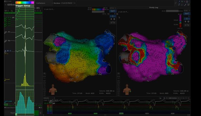Click the vertical voltage color scale bar
This screenshot has width=201, height=116.
[x=180, y=21]
